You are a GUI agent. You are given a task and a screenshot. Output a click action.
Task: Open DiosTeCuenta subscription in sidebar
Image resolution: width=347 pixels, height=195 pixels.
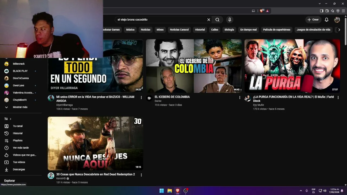point(21,78)
